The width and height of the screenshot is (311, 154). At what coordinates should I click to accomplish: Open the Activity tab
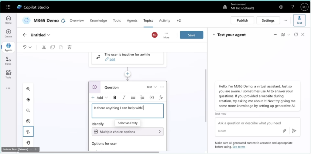click(x=165, y=20)
